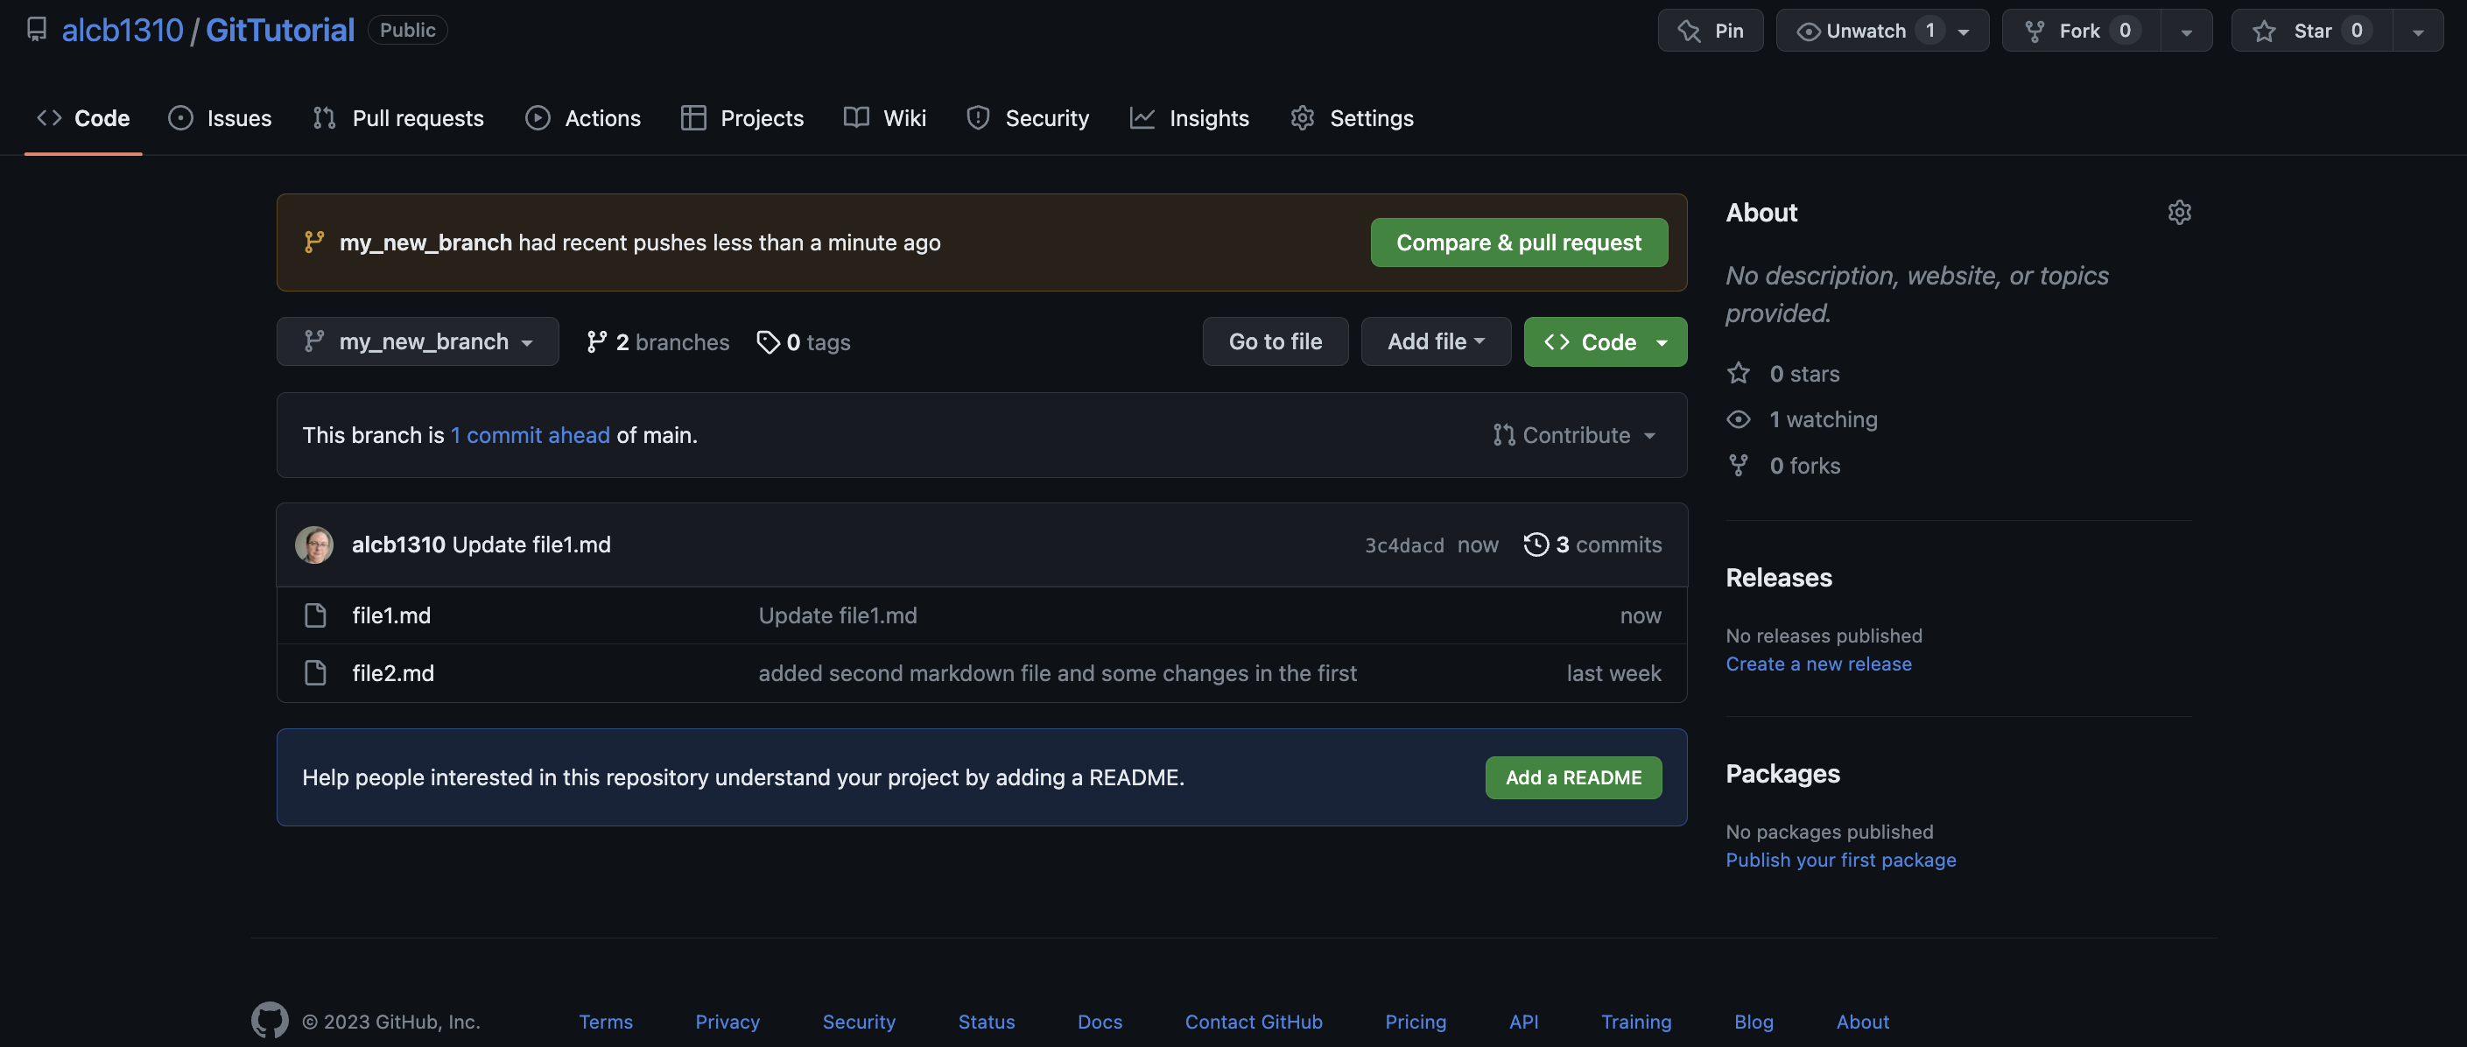Open the Insights tab
Image resolution: width=2467 pixels, height=1047 pixels.
click(x=1190, y=118)
